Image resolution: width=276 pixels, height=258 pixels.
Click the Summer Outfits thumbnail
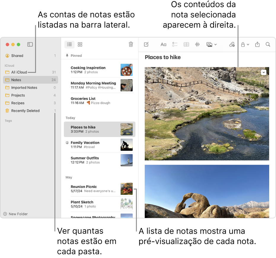click(x=127, y=160)
